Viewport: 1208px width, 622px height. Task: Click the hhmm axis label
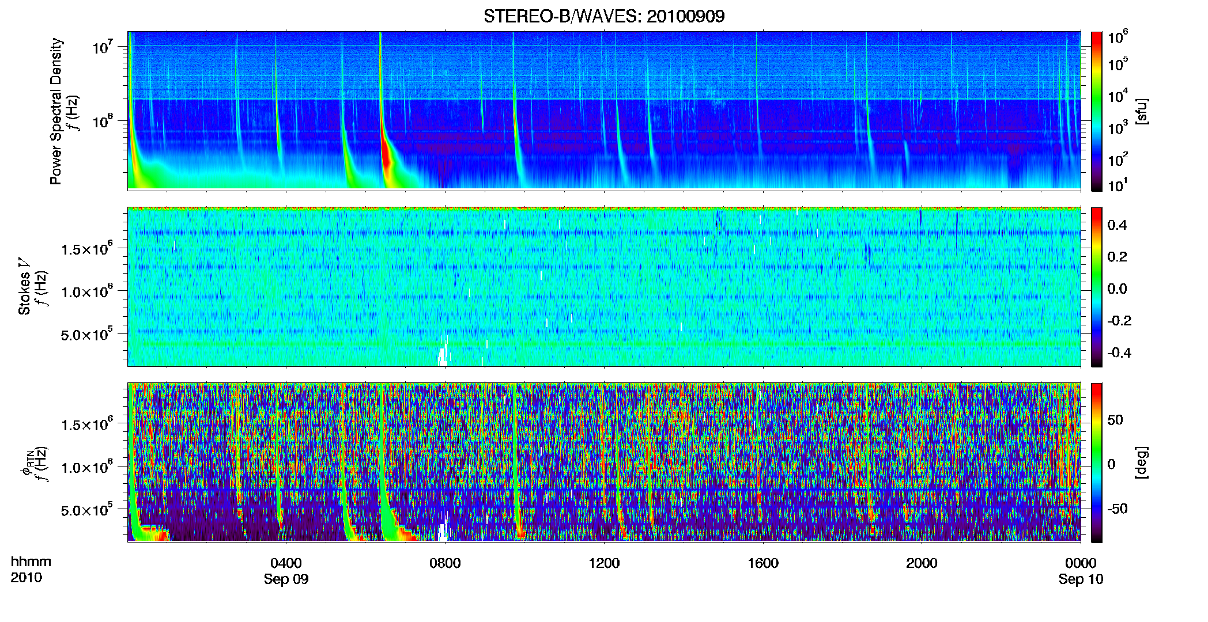tap(31, 562)
